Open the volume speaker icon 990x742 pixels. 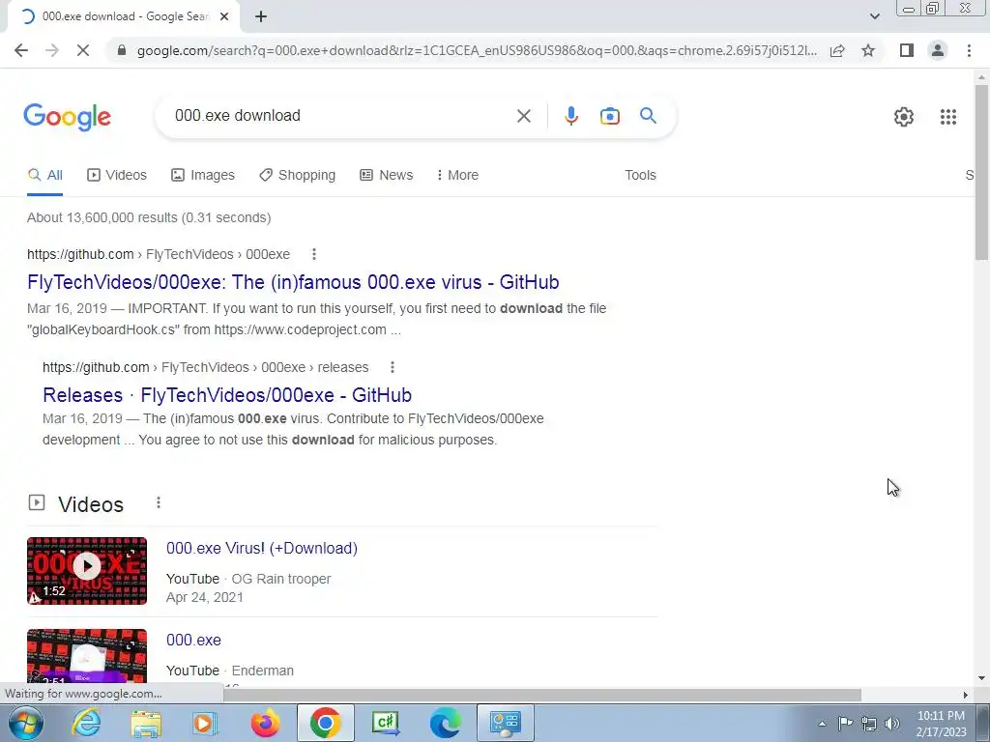click(x=892, y=724)
